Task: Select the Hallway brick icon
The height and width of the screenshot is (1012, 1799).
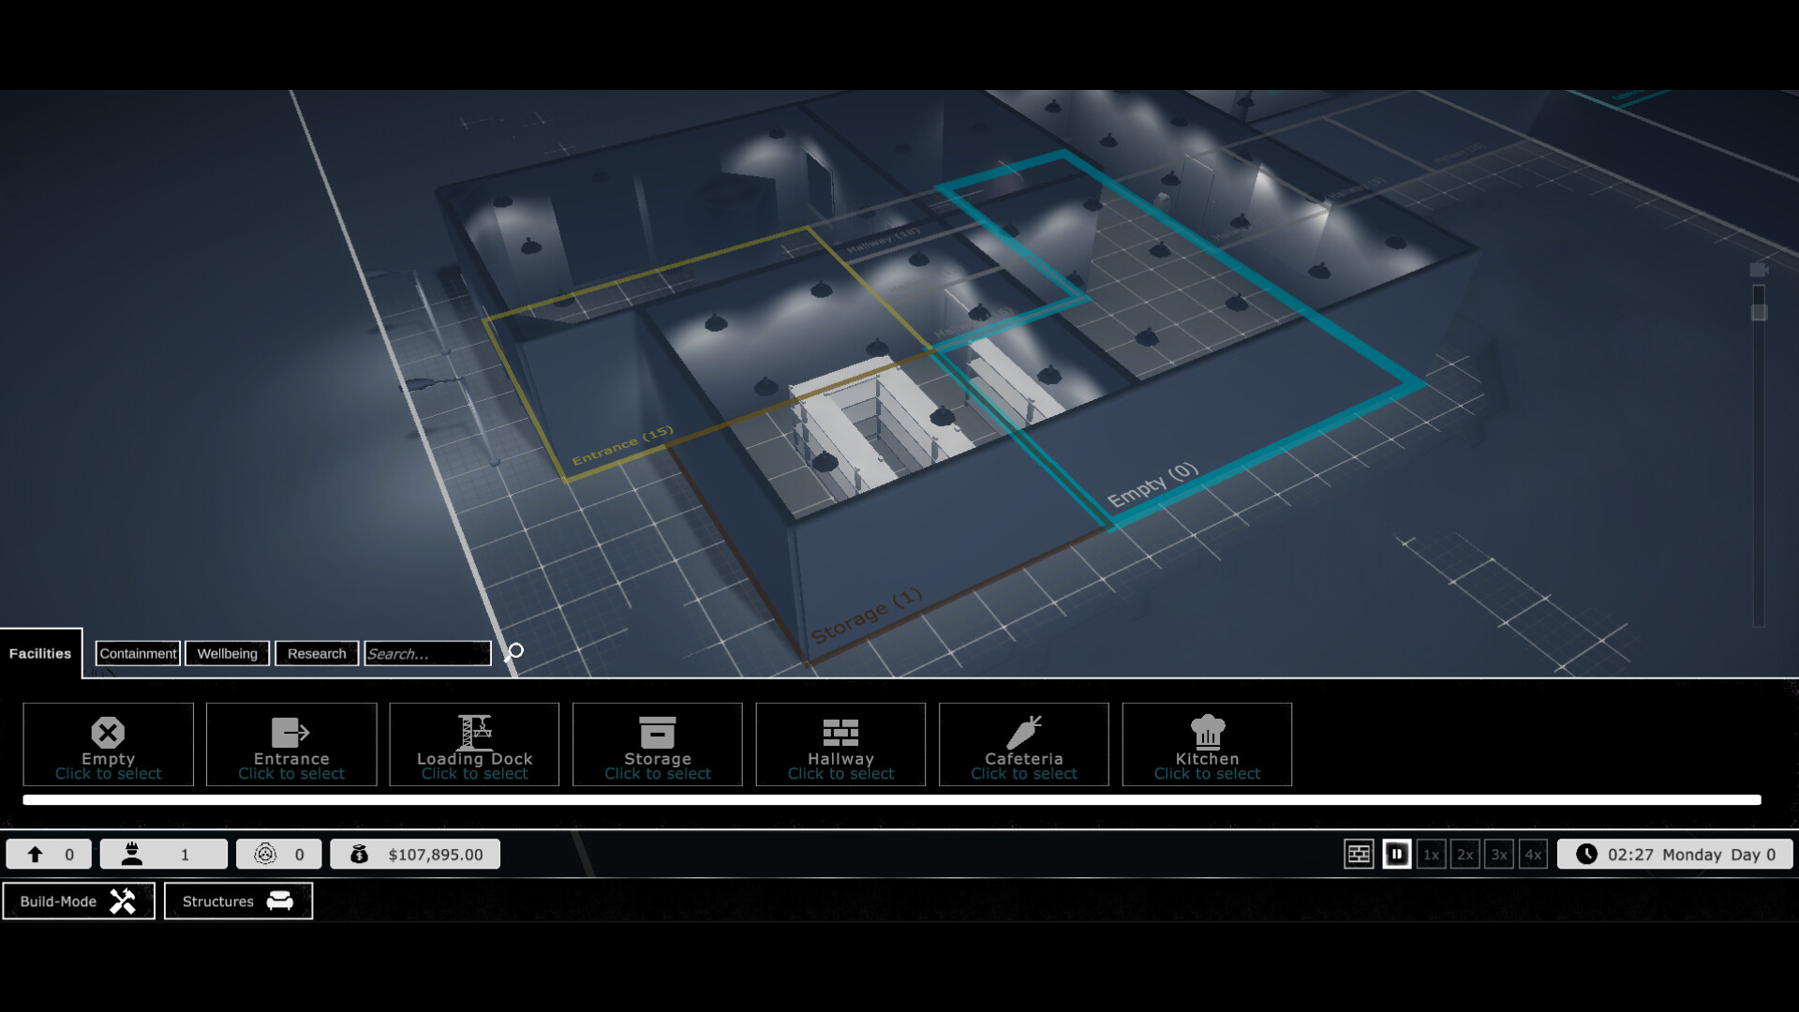Action: (x=840, y=732)
